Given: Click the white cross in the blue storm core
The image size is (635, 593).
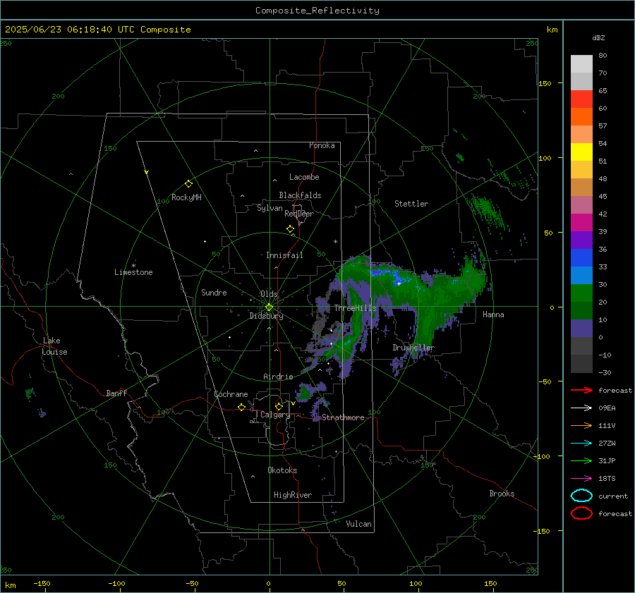Looking at the screenshot, I should [x=399, y=283].
